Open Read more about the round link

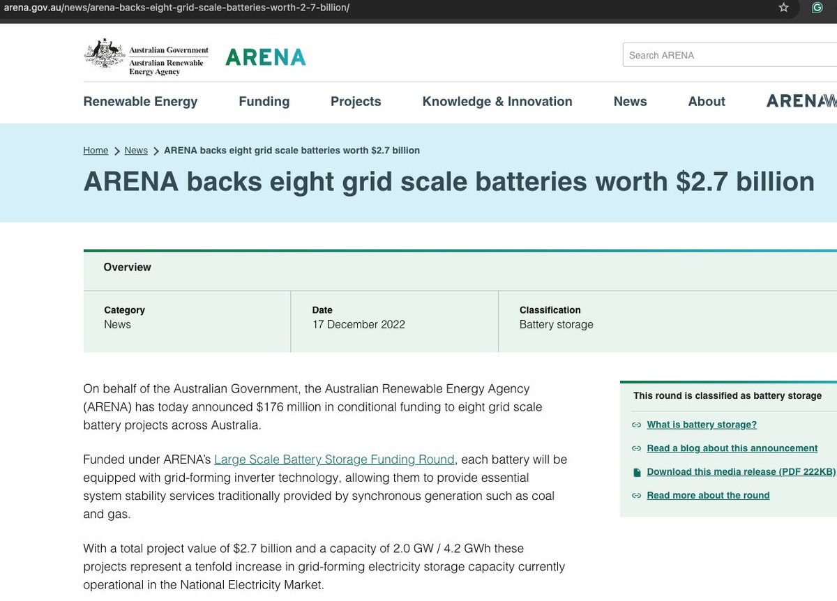click(708, 496)
